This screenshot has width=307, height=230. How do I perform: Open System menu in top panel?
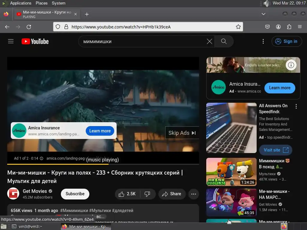click(58, 3)
